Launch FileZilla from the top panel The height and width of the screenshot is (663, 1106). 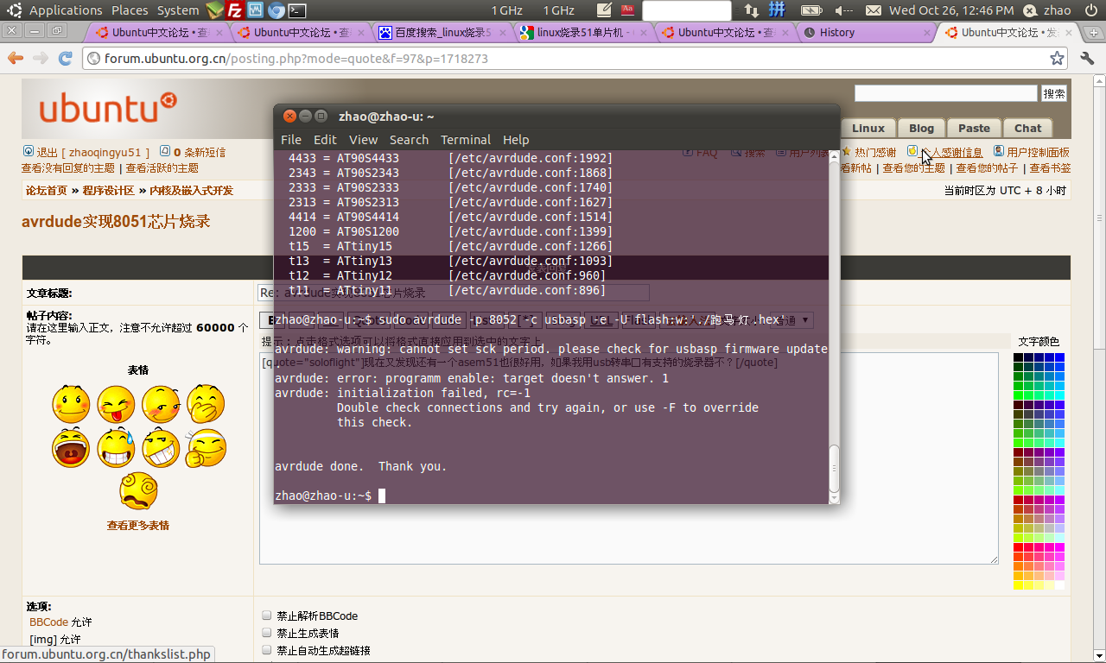(234, 10)
